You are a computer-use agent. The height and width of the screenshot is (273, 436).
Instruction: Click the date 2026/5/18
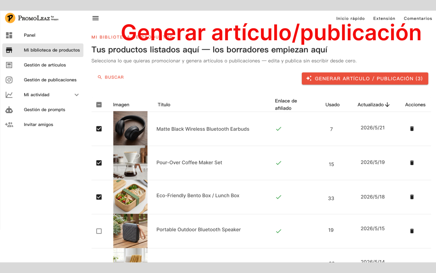[x=373, y=197]
